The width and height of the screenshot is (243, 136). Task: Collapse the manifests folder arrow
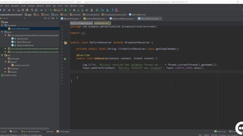pos(2,25)
